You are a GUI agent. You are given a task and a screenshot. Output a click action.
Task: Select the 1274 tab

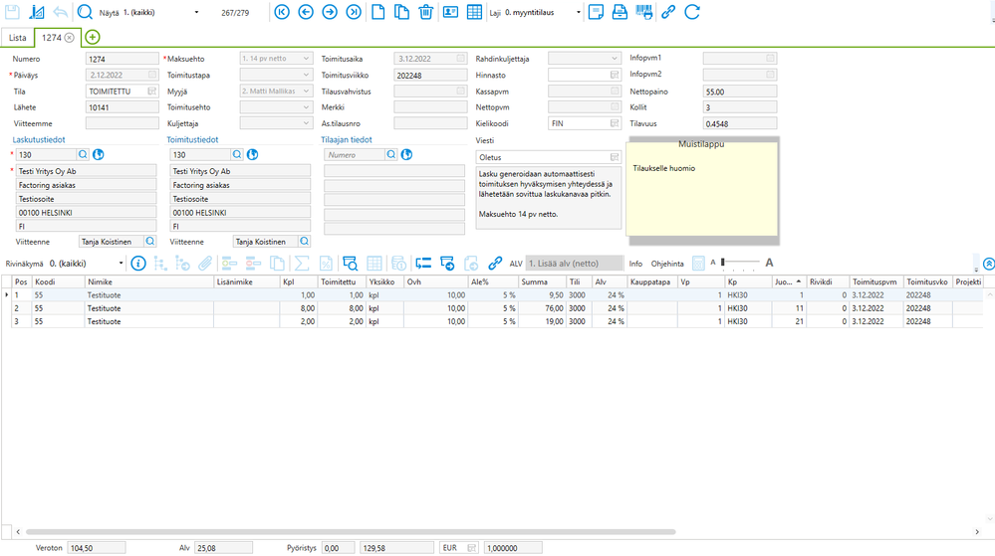pos(52,38)
